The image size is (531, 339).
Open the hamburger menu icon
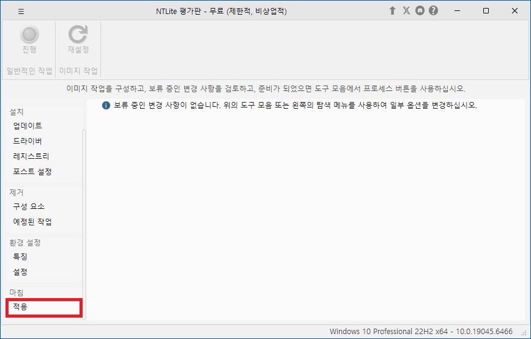click(21, 12)
